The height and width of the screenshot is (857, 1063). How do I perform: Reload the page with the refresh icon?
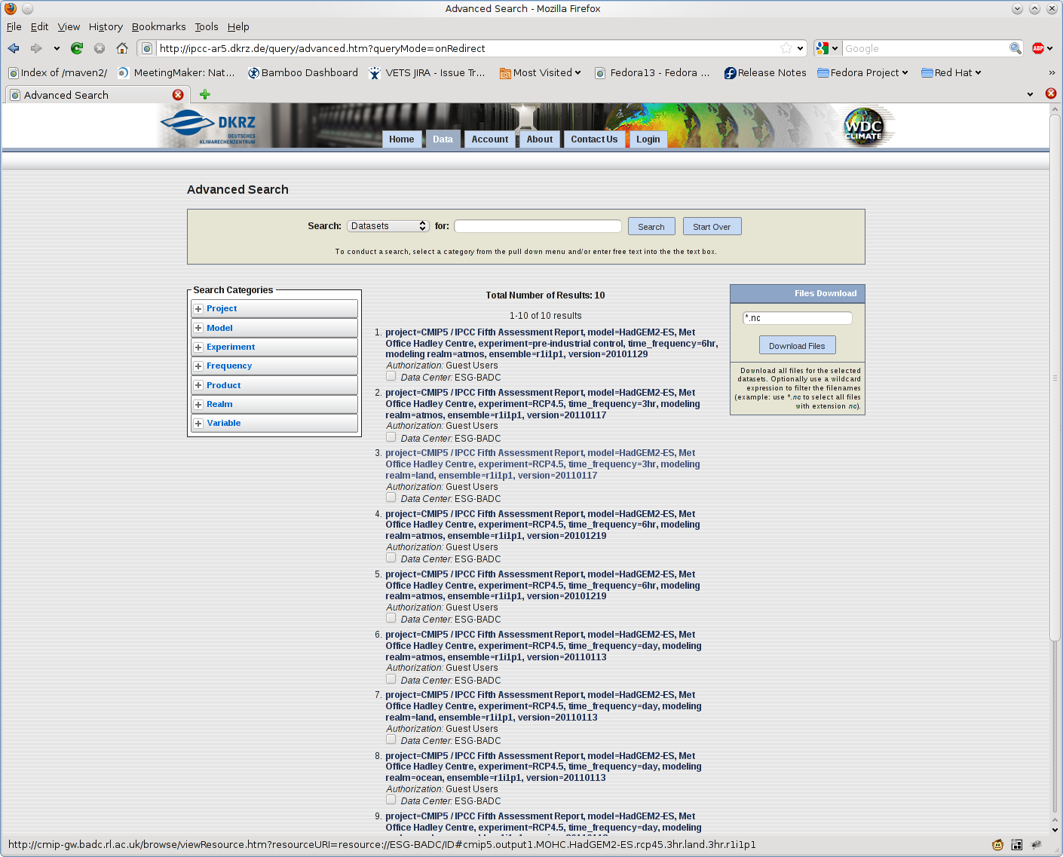coord(77,48)
